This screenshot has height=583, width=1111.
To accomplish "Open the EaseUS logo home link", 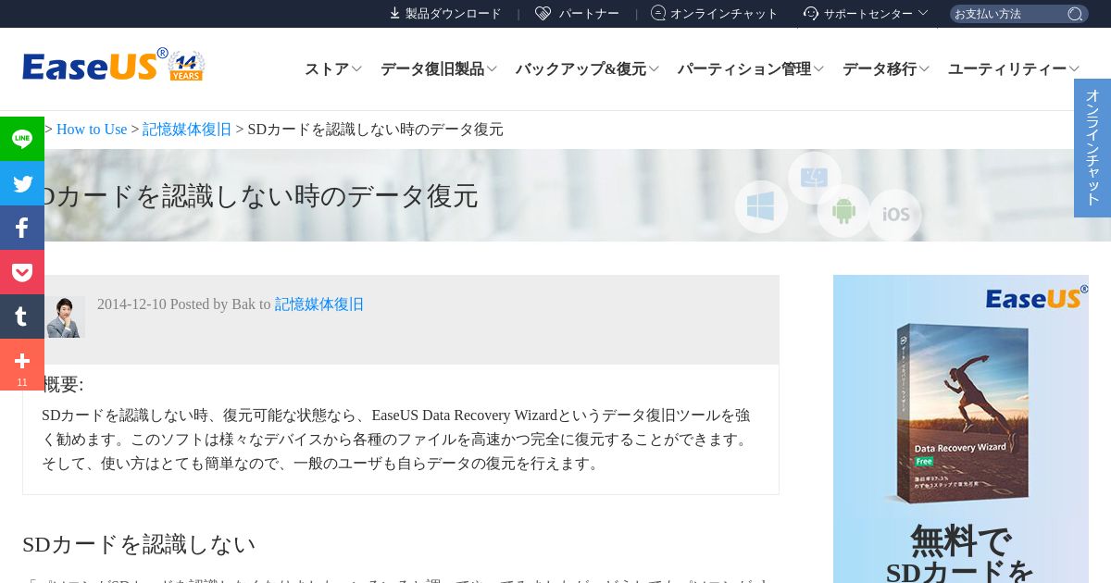I will (113, 66).
